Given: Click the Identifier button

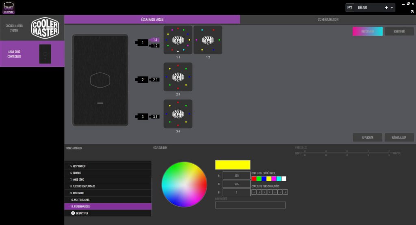Looking at the screenshot, I should coord(399,31).
